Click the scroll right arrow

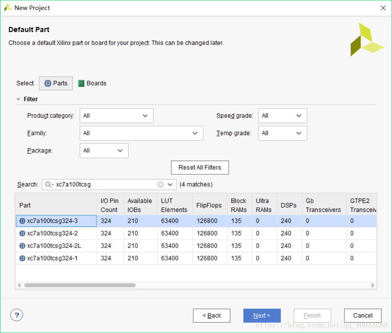pyautogui.click(x=372, y=285)
